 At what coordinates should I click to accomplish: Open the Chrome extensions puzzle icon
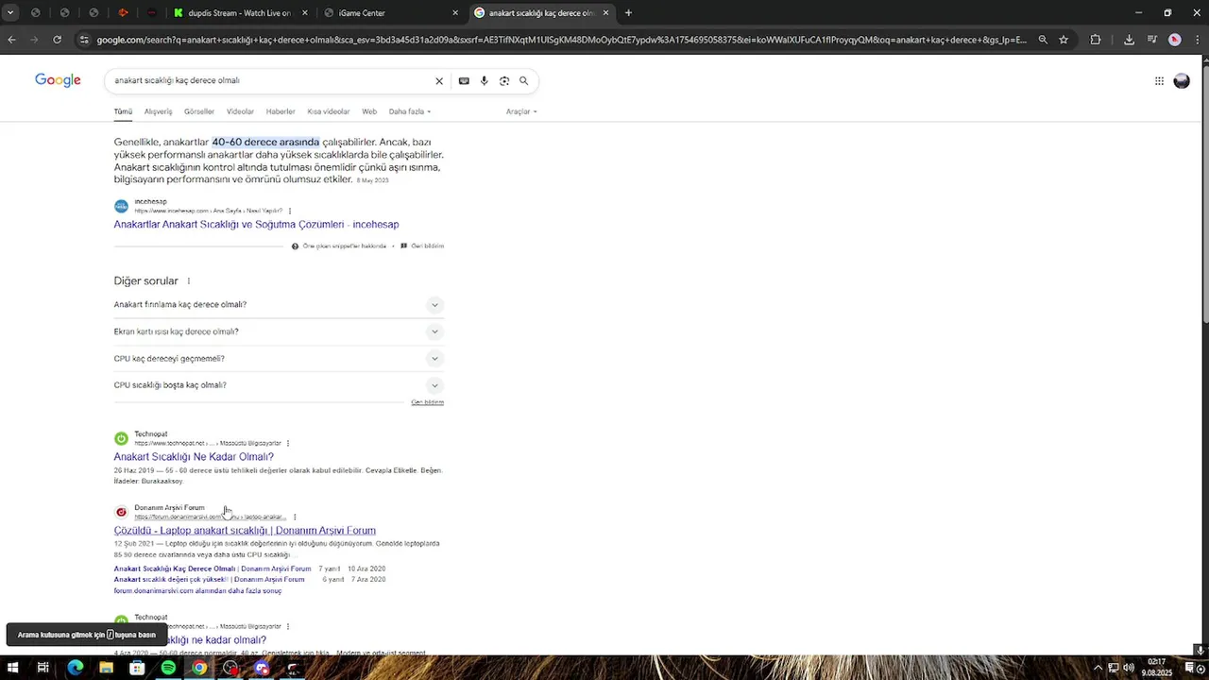pos(1096,40)
